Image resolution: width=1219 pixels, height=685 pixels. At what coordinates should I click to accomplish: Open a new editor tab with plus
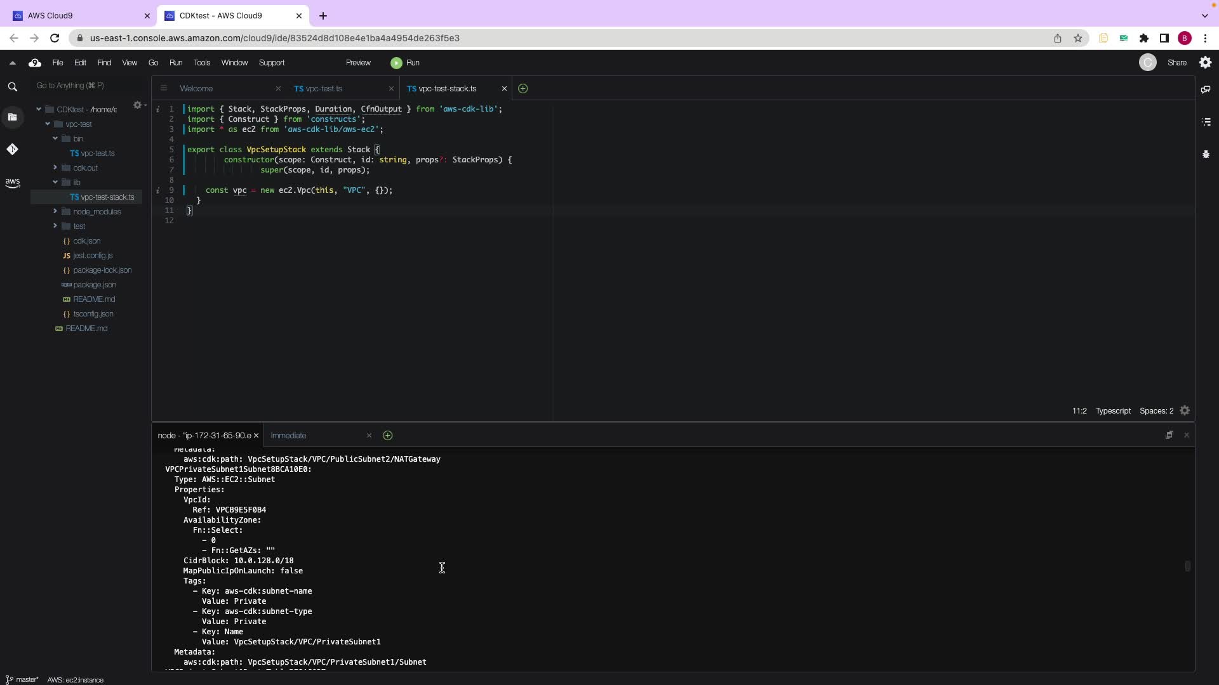pyautogui.click(x=523, y=89)
